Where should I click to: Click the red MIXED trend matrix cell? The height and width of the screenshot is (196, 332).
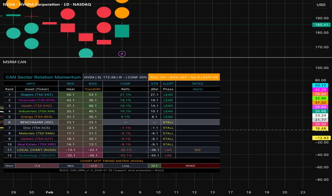click(190, 166)
